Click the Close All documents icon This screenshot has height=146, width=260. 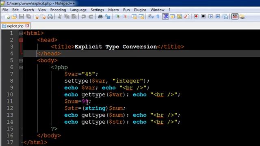[43, 17]
